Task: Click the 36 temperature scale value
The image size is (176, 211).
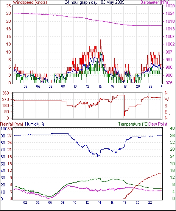Action: (x=172, y=135)
